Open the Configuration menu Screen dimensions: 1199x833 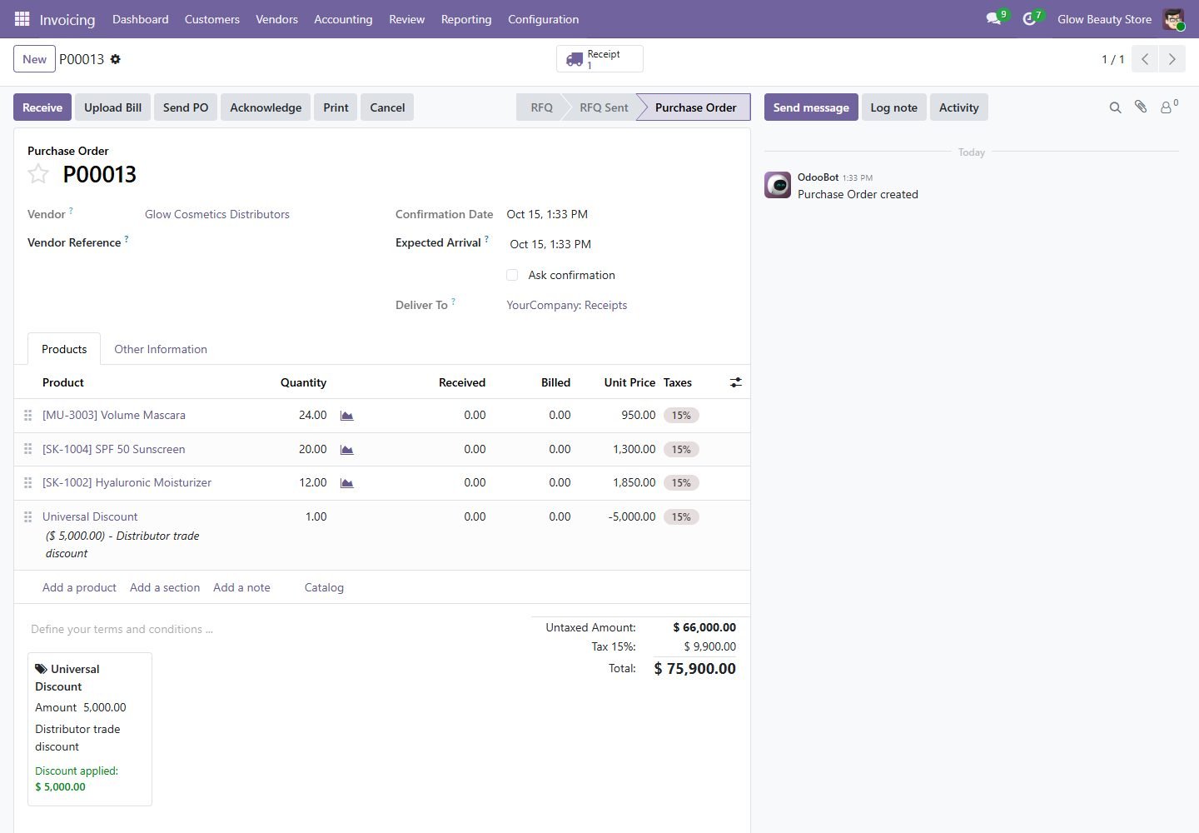544,19
